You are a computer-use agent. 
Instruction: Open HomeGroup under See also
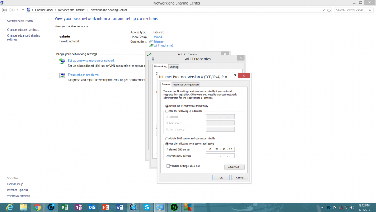pyautogui.click(x=15, y=184)
